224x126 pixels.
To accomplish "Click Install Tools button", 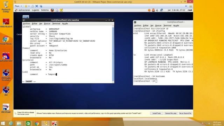I will pyautogui.click(x=156, y=113).
